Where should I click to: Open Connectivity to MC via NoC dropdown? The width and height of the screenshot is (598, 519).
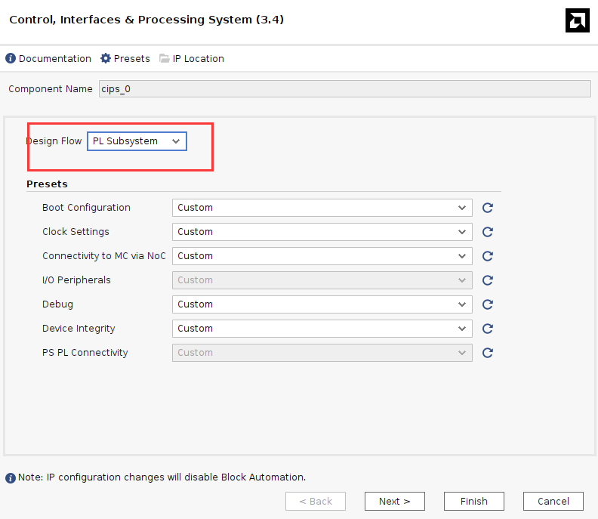[x=322, y=256]
